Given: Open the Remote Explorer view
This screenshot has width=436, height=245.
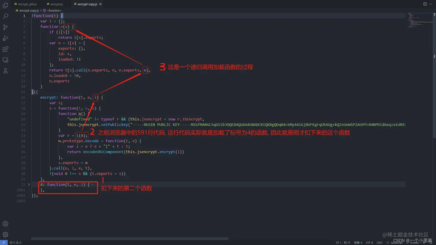Looking at the screenshot, I should point(5,60).
